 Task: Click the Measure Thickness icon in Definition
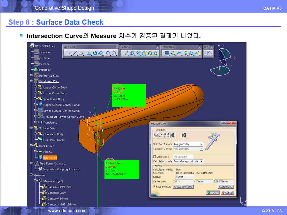(x=184, y=135)
